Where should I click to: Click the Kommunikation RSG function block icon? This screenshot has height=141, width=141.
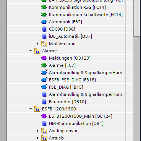pyautogui.click(x=44, y=7)
